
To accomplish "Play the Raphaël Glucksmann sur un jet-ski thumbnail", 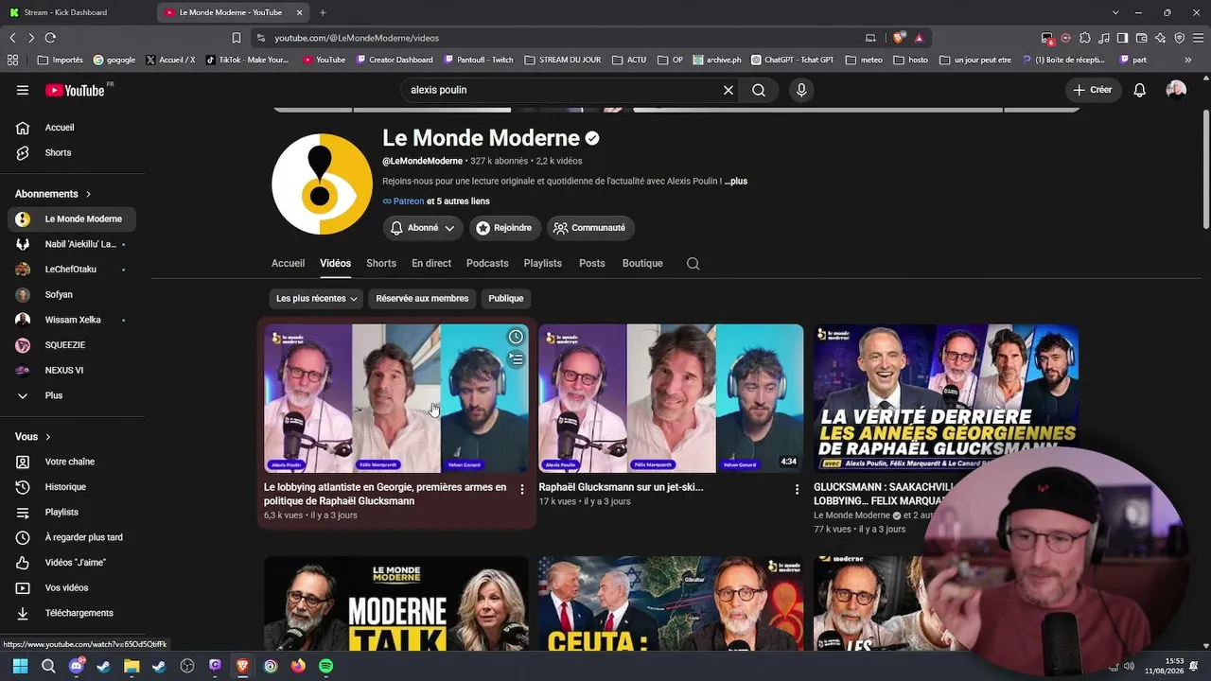I will [671, 398].
